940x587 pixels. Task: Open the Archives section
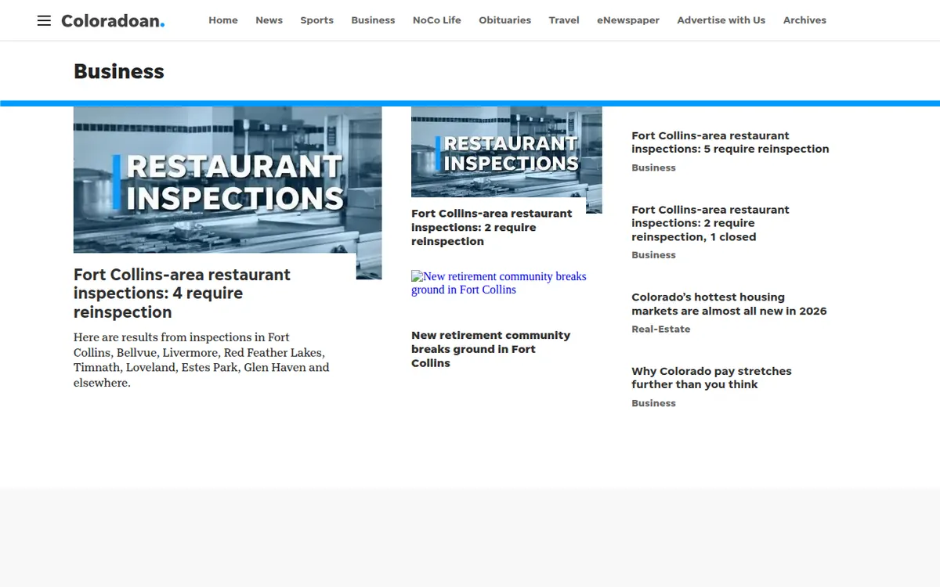click(804, 20)
